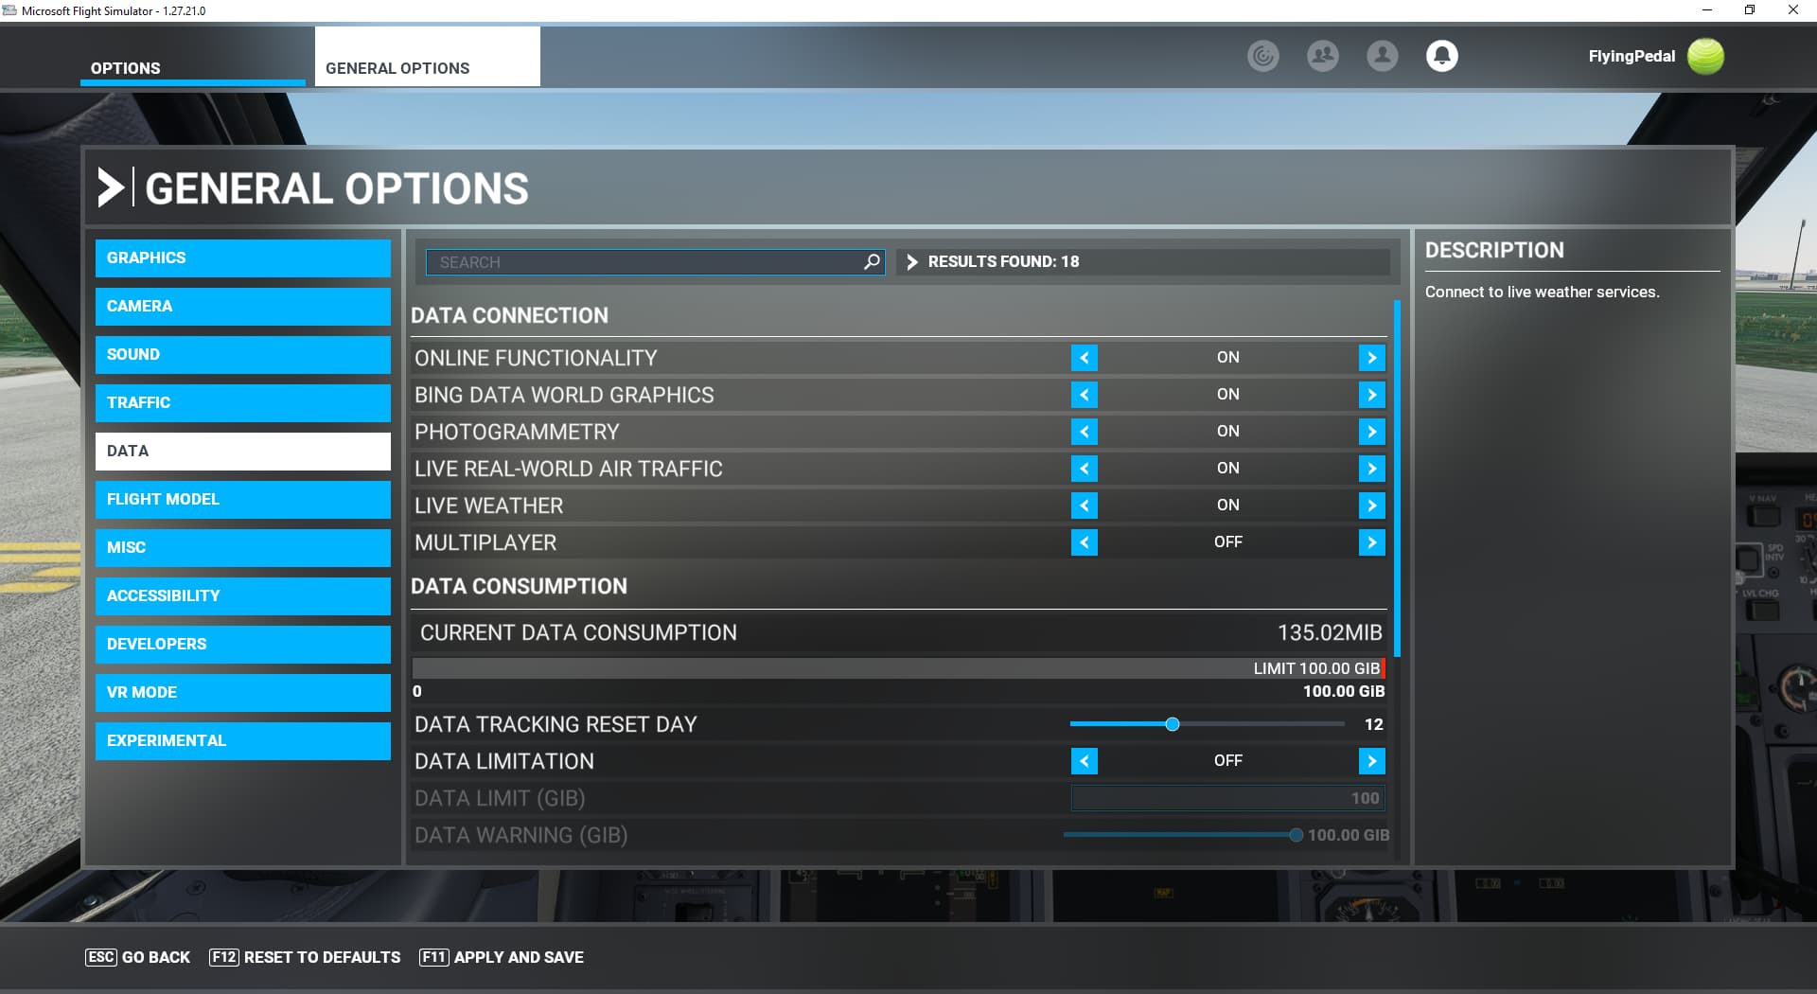The width and height of the screenshot is (1817, 994).
Task: Open the profile person icon
Action: (x=1382, y=56)
